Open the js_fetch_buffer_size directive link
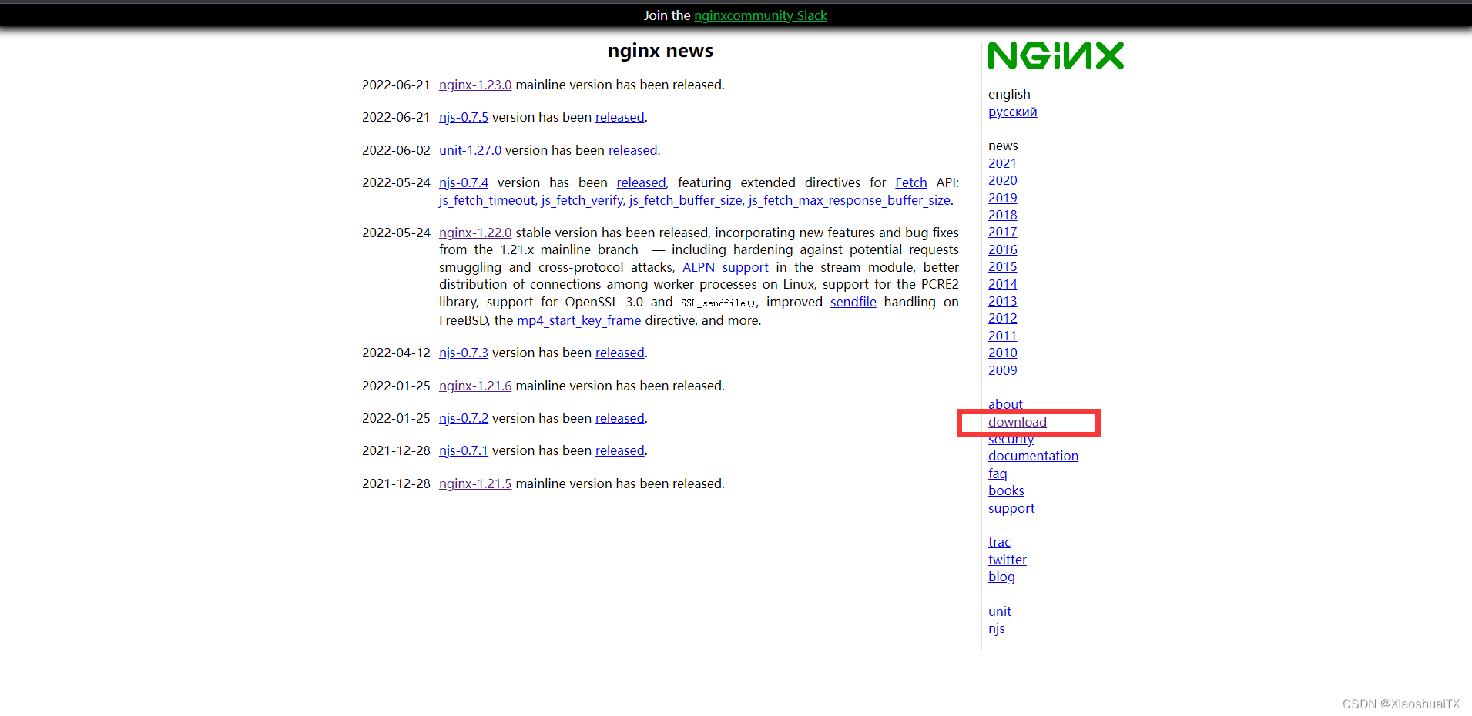This screenshot has height=716, width=1472. (x=686, y=200)
